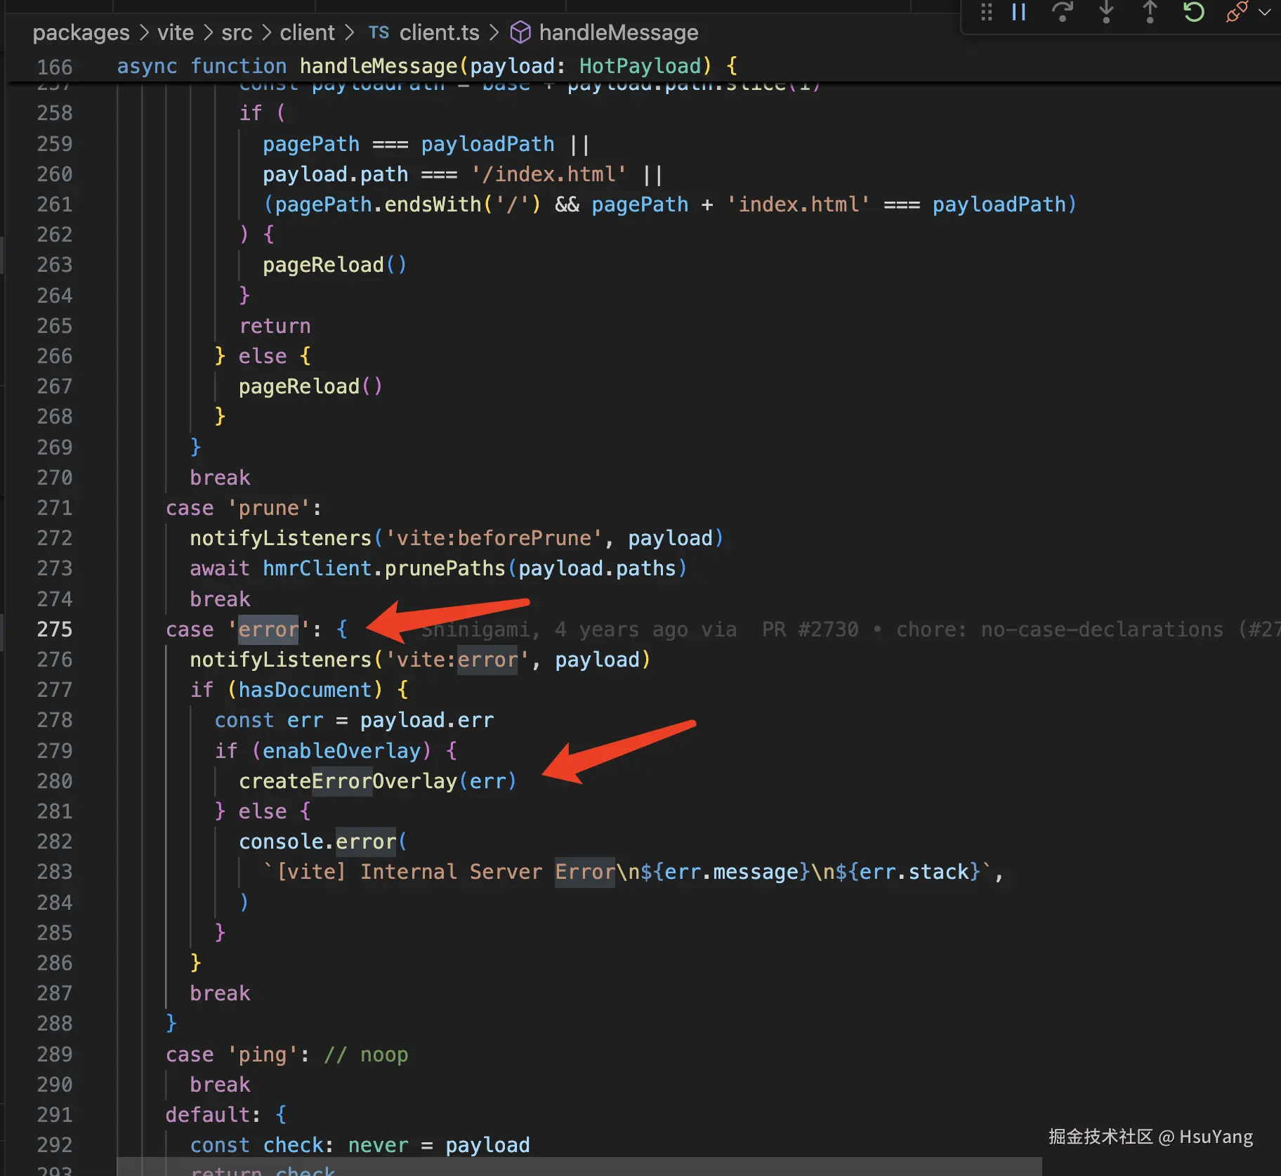This screenshot has width=1281, height=1176.
Task: Click the highlighted 'error' case string
Action: 269,629
